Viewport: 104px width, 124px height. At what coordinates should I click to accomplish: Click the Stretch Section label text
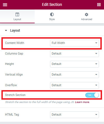pos(15,95)
